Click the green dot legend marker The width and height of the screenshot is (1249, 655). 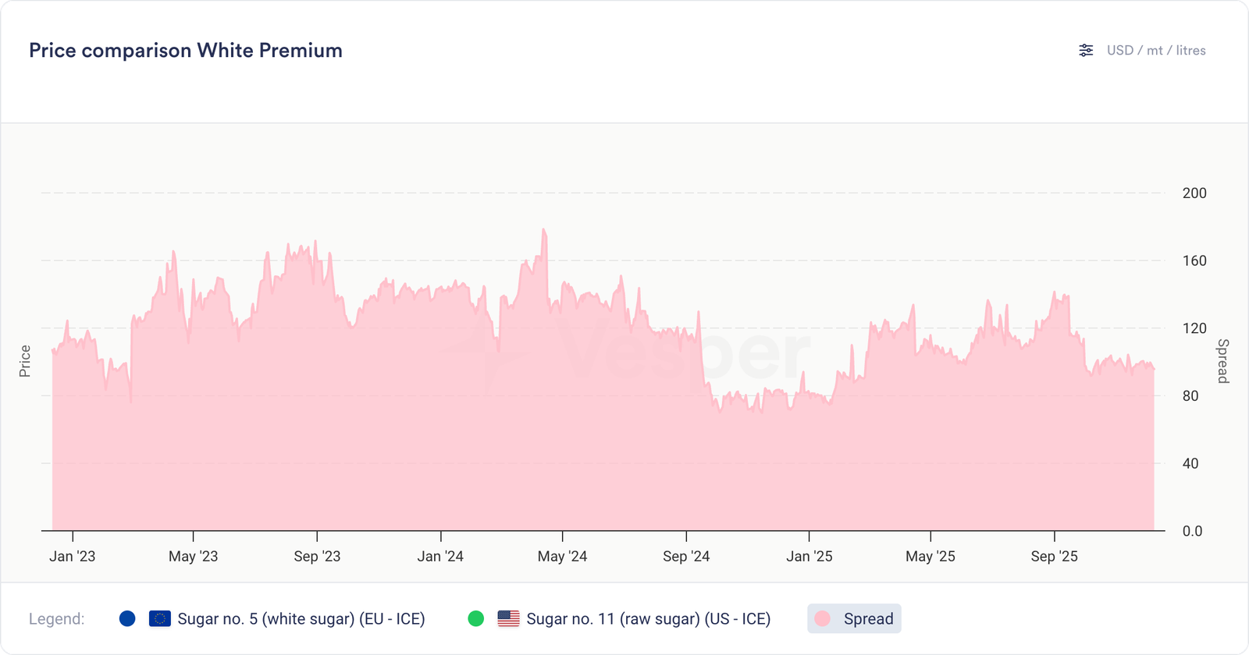click(475, 619)
